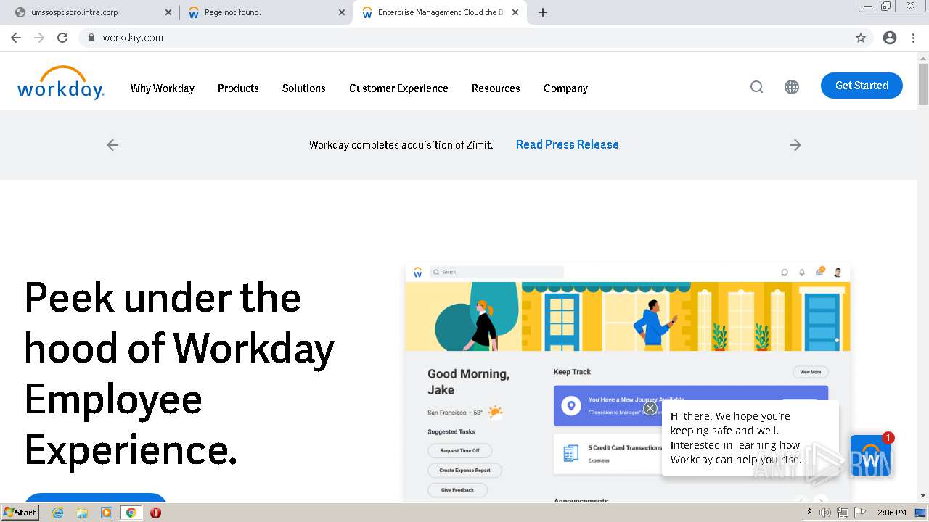Bookmark this page with the star icon
This screenshot has height=522, width=929.
coord(861,38)
